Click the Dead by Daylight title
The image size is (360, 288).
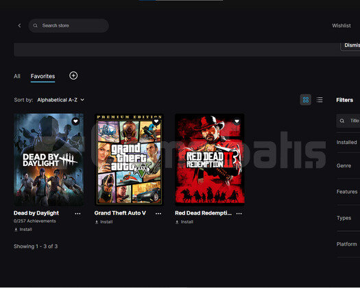click(x=36, y=213)
